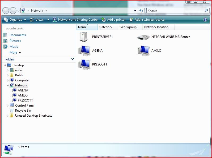Image resolution: width=212 pixels, height=158 pixels.
Task: Expand the Control Panel tree node
Action: (8, 106)
